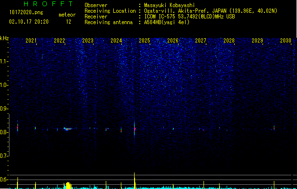This screenshot has width=297, height=189.
Task: Click the 0.7 kHz frequency label
Action: click(x=4, y=156)
